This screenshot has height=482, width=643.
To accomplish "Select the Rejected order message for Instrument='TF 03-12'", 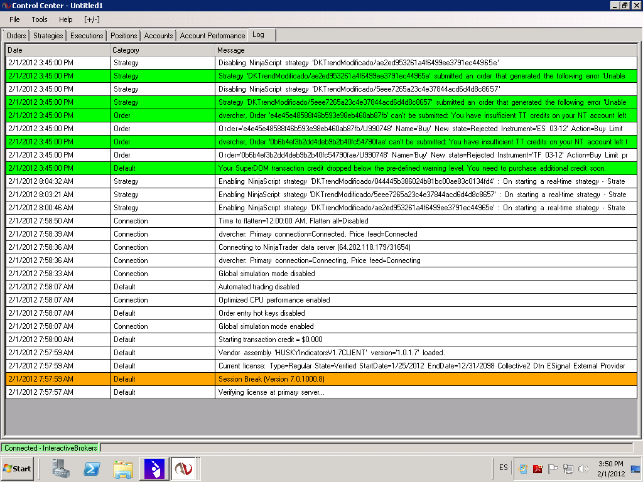I will coord(426,155).
